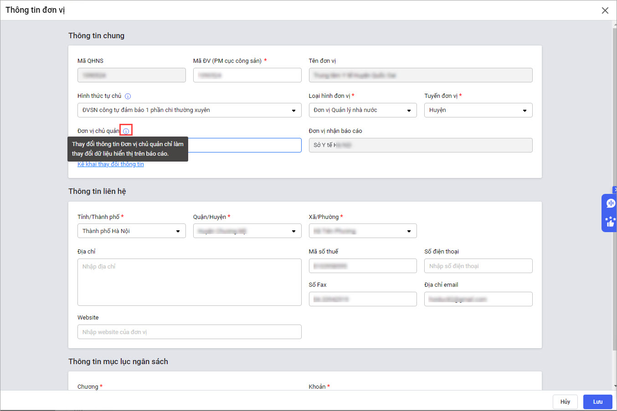Open the Quận/Huyện dropdown

pyautogui.click(x=247, y=231)
